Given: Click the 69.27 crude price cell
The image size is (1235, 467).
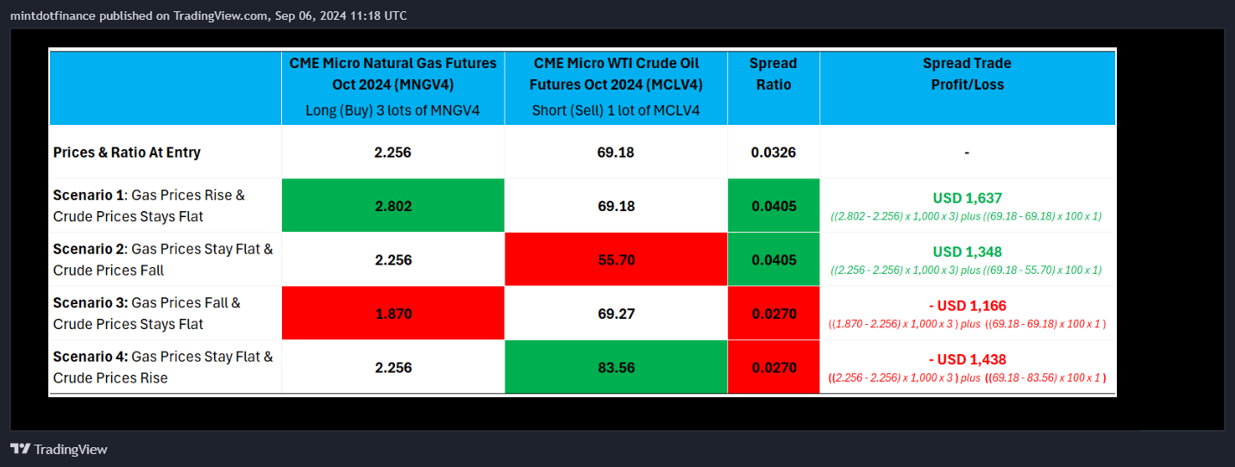Looking at the screenshot, I should click(616, 314).
